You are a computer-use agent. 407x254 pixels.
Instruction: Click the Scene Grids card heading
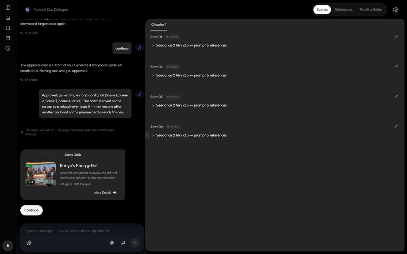point(73,155)
